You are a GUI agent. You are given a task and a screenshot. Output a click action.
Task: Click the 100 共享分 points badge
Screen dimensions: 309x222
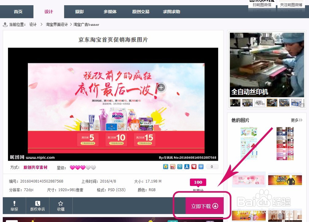[x=198, y=183]
